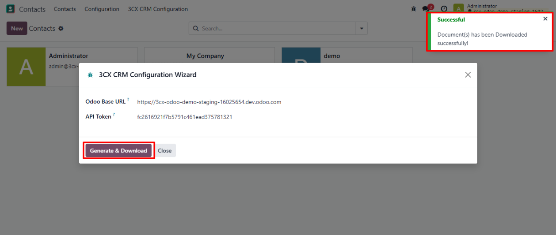Open the messages chat icon
This screenshot has width=556, height=235.
(x=426, y=9)
